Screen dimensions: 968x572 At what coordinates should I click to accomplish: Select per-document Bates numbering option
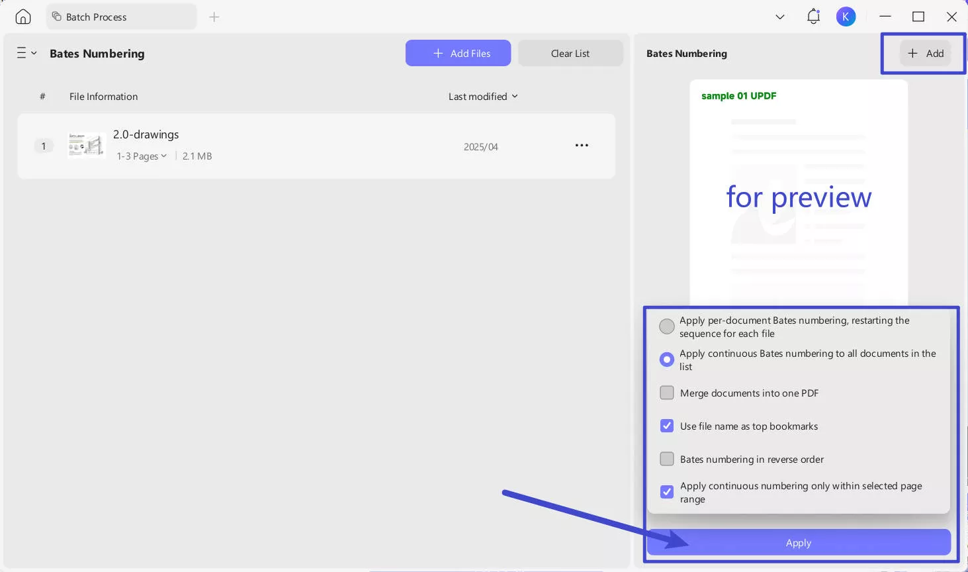[667, 326]
